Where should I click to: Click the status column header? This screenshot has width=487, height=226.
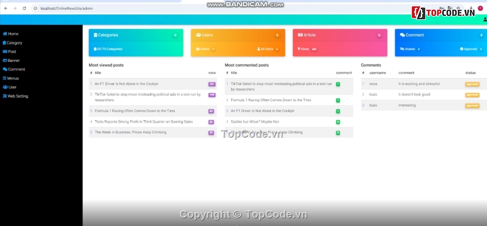coord(470,73)
